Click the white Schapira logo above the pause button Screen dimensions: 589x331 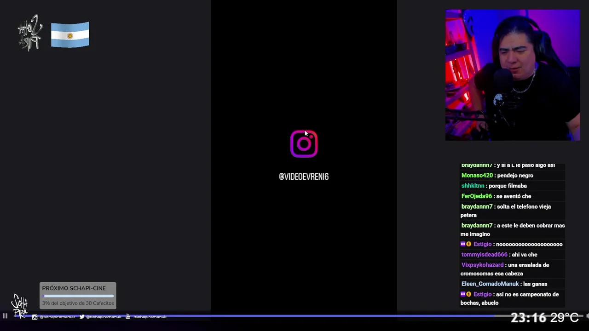pos(20,305)
